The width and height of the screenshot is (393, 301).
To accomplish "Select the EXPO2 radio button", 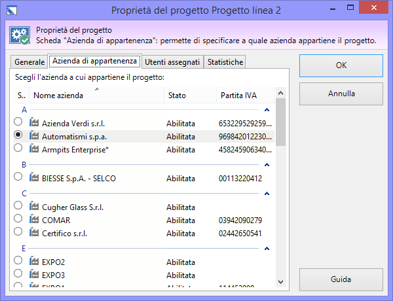I will 18,260.
